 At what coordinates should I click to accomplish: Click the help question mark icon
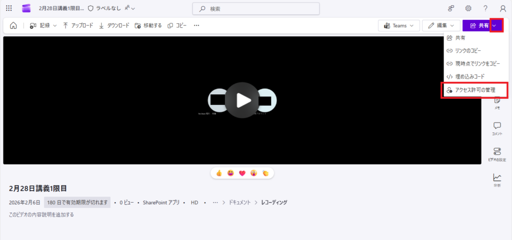pos(485,8)
